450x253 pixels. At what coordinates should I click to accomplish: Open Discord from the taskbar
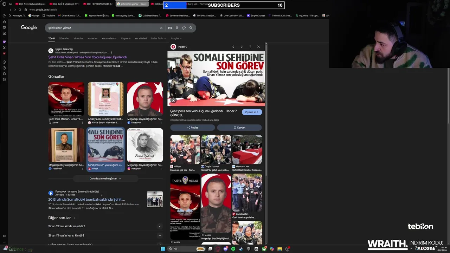click(x=226, y=249)
